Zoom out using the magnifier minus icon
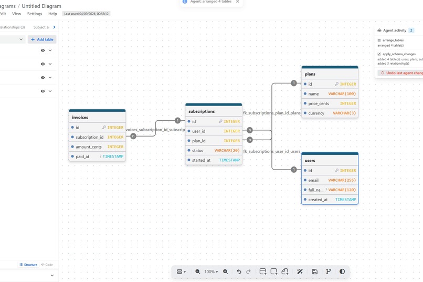This screenshot has height=282, width=423. (x=198, y=271)
